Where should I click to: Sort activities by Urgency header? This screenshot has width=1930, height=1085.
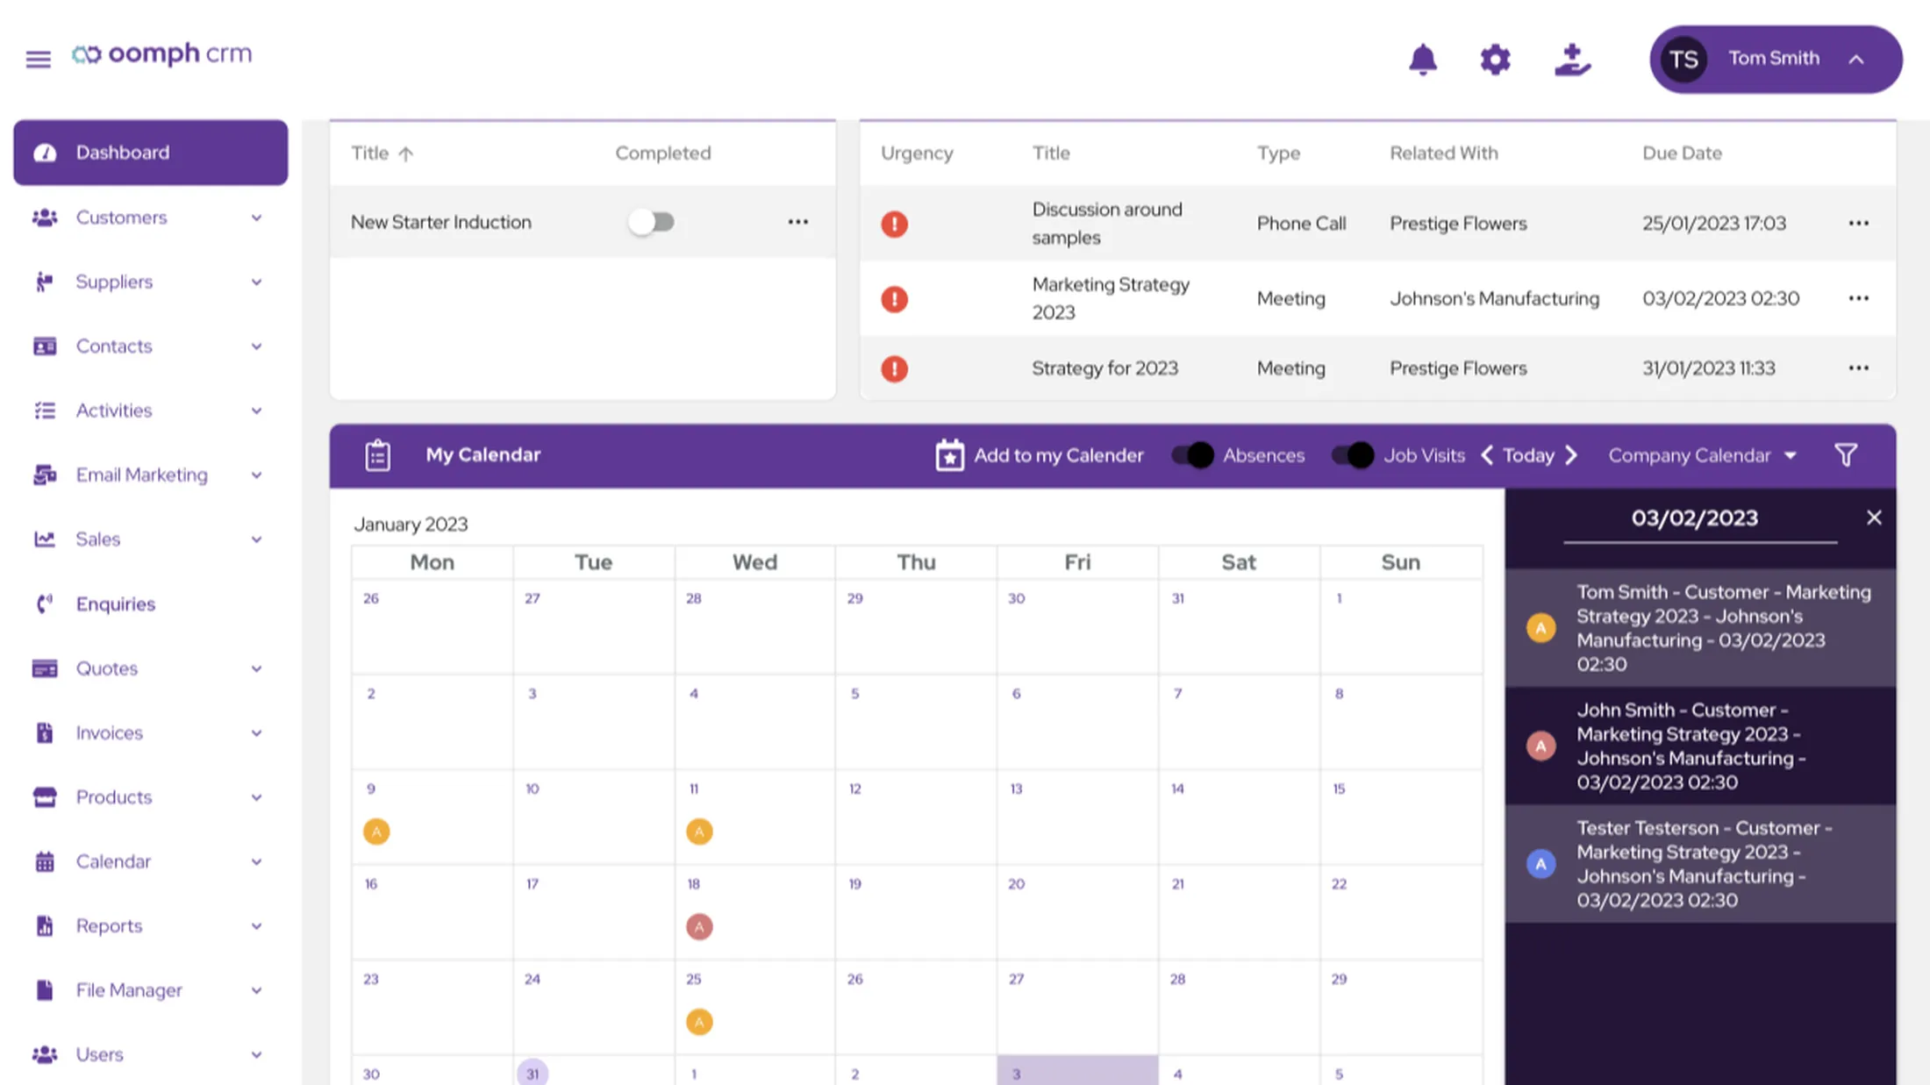917,153
